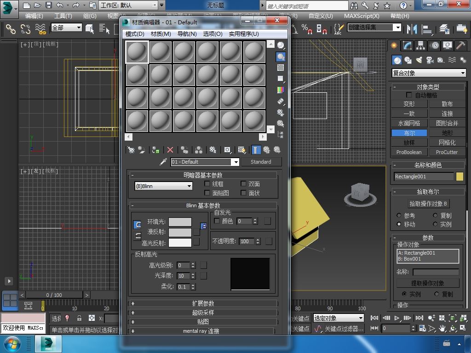This screenshot has height=353, width=471.
Task: Check the 自动栅格 autogrid checkbox
Action: pos(409,95)
